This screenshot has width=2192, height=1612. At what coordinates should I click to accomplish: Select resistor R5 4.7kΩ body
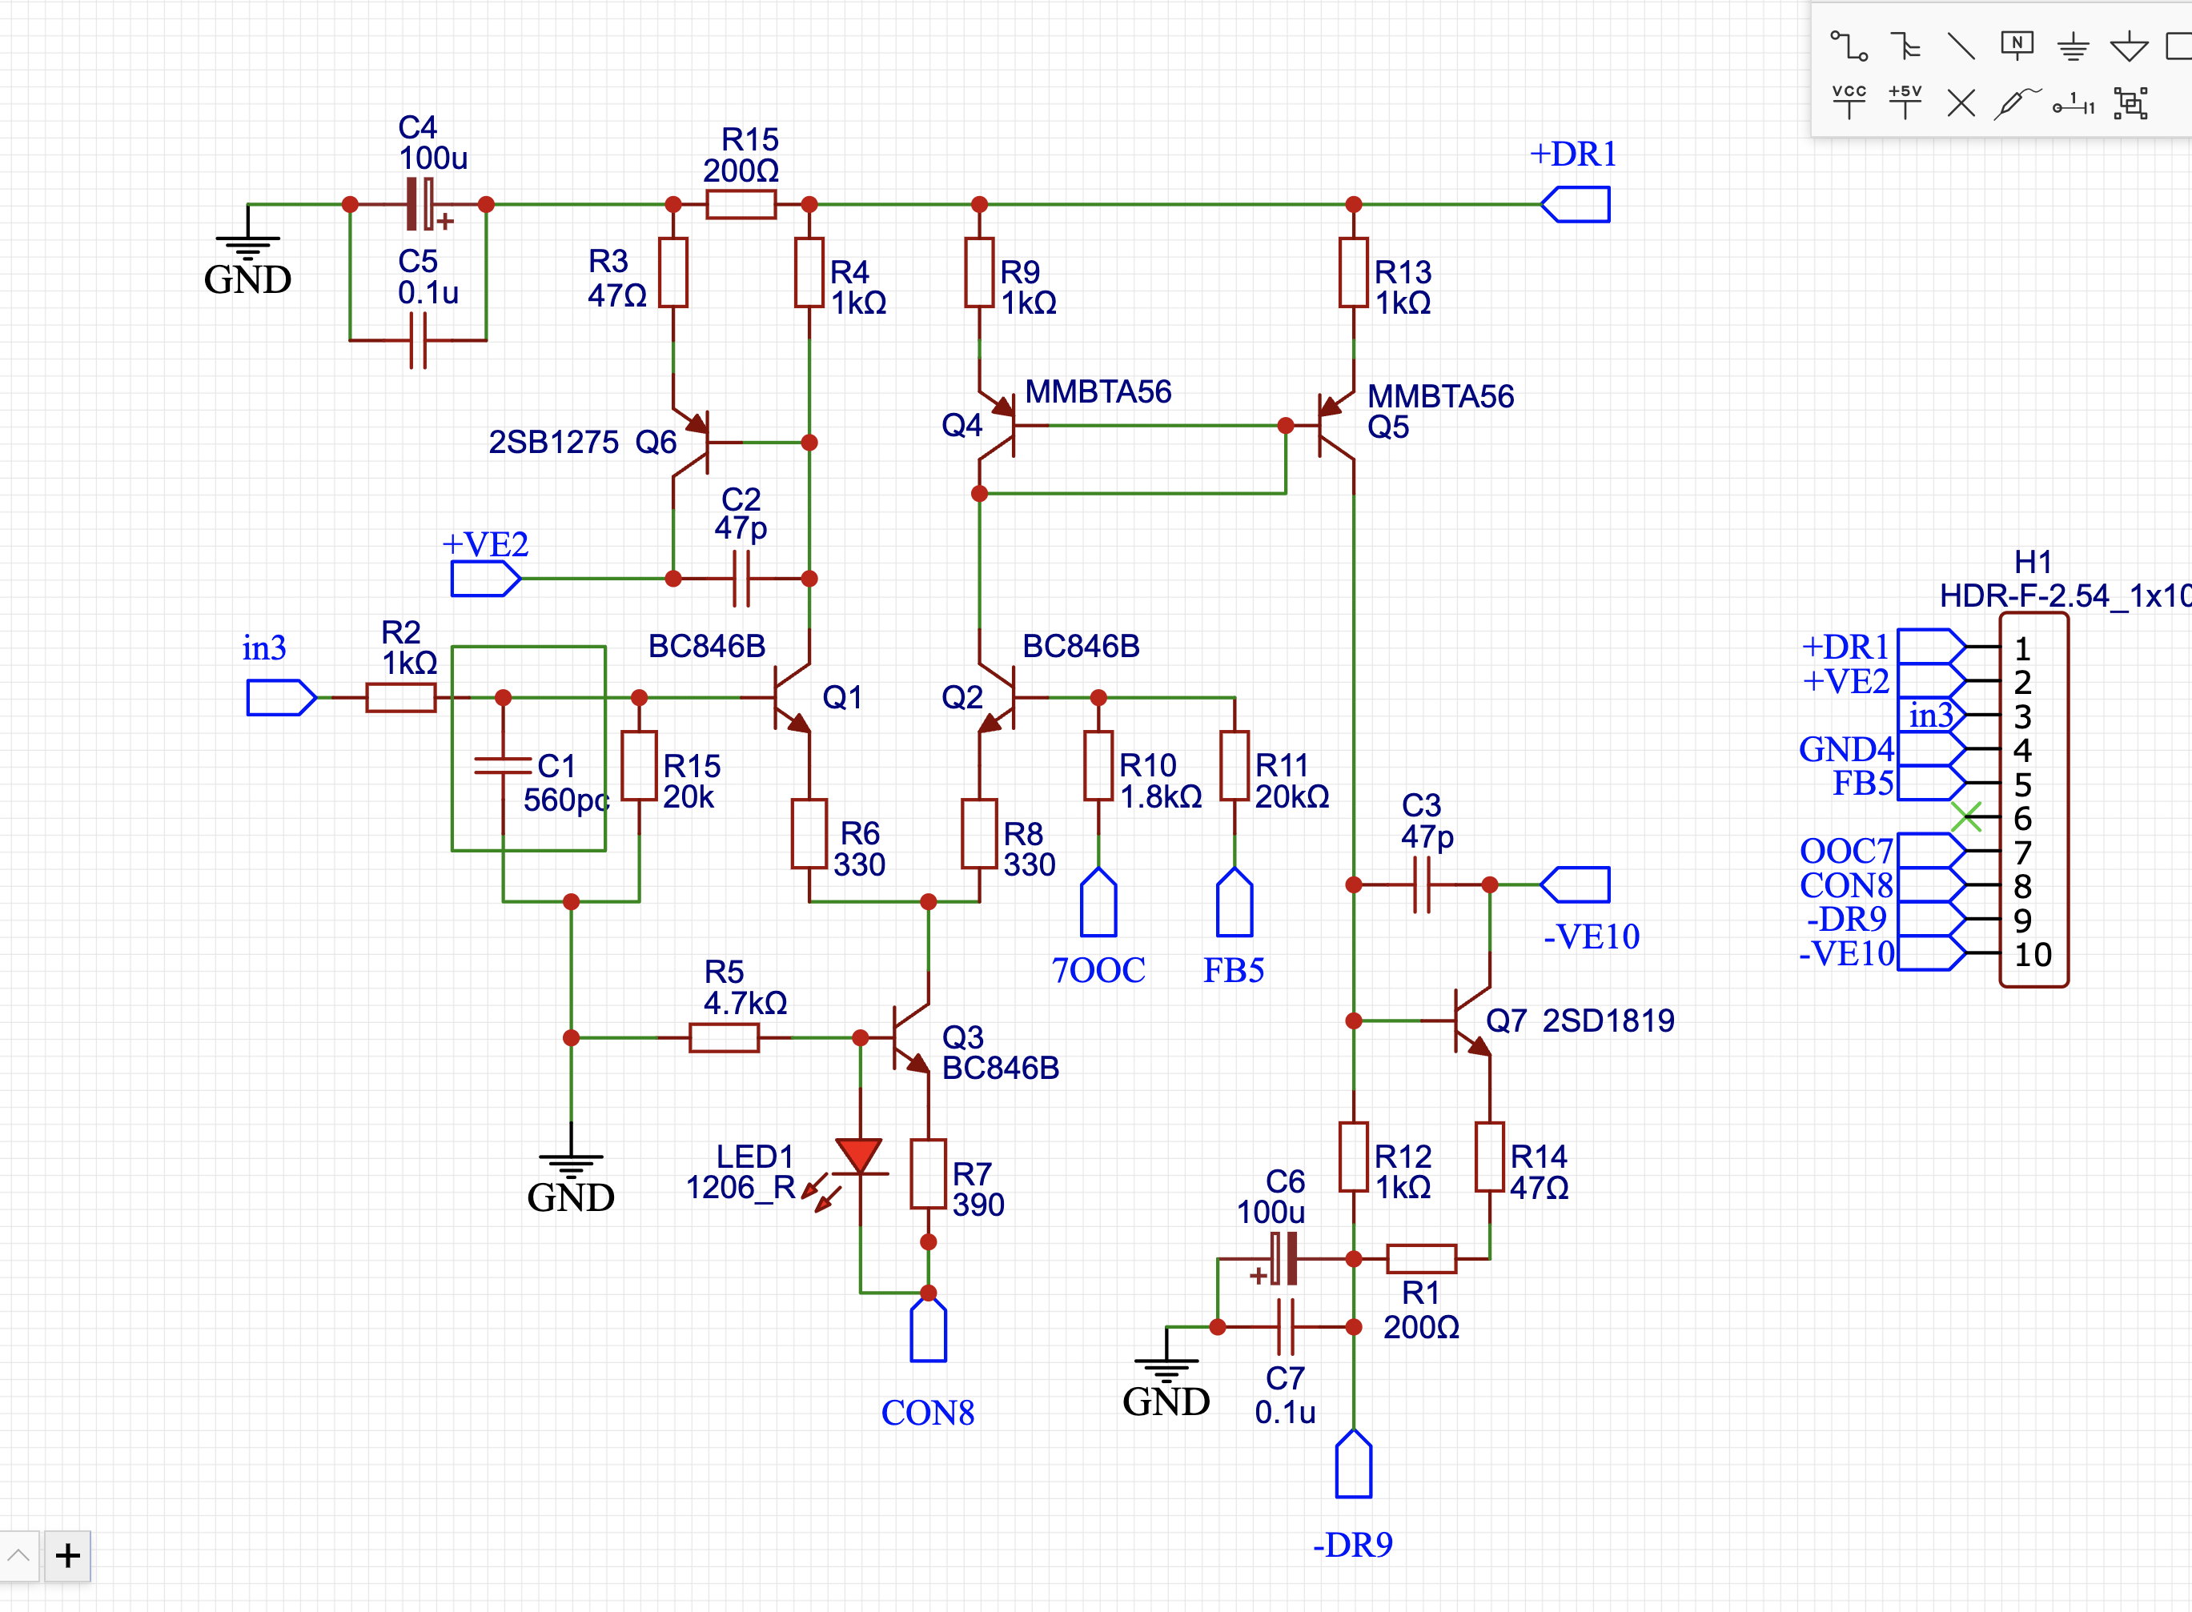(725, 1037)
